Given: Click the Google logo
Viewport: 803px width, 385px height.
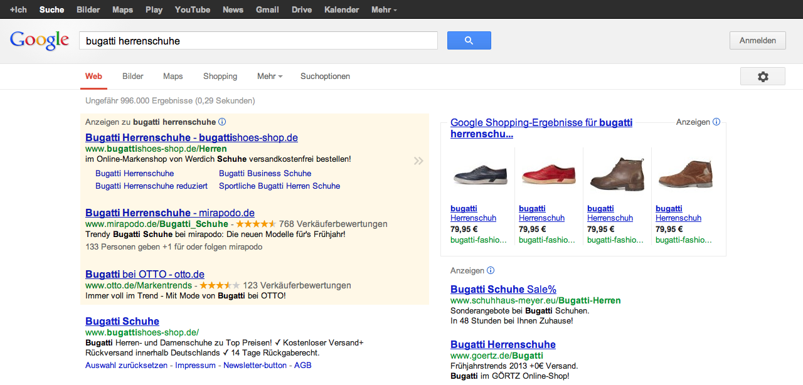Looking at the screenshot, I should (x=40, y=40).
